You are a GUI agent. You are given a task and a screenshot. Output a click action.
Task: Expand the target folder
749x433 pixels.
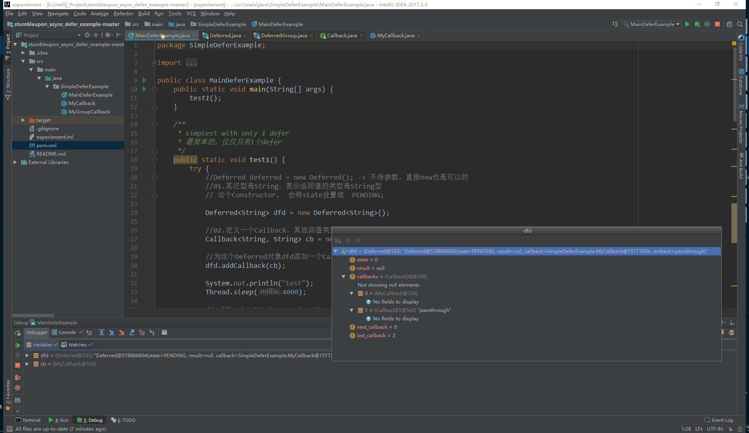(23, 120)
